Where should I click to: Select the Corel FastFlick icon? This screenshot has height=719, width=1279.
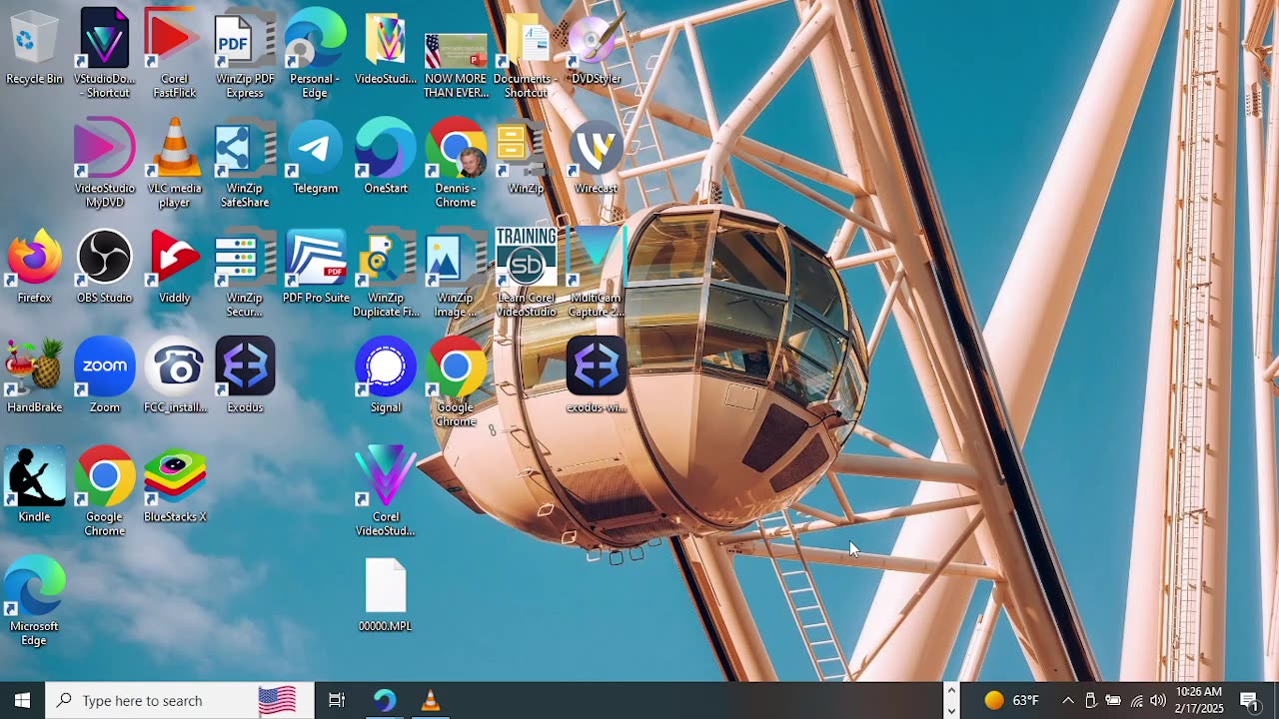click(174, 53)
